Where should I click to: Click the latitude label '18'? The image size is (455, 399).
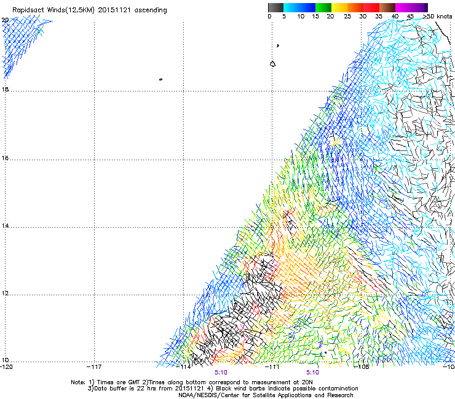[x=5, y=89]
